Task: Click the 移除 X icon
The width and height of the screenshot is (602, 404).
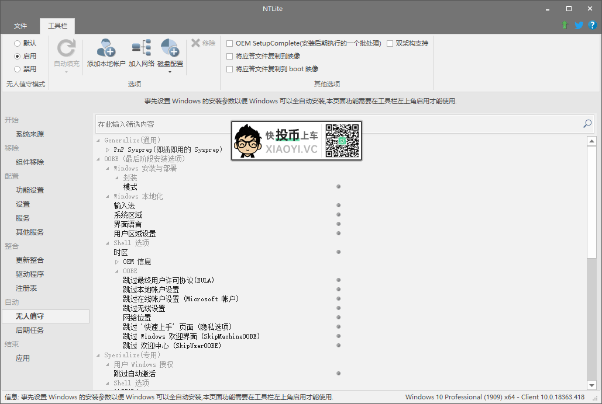Action: tap(196, 43)
